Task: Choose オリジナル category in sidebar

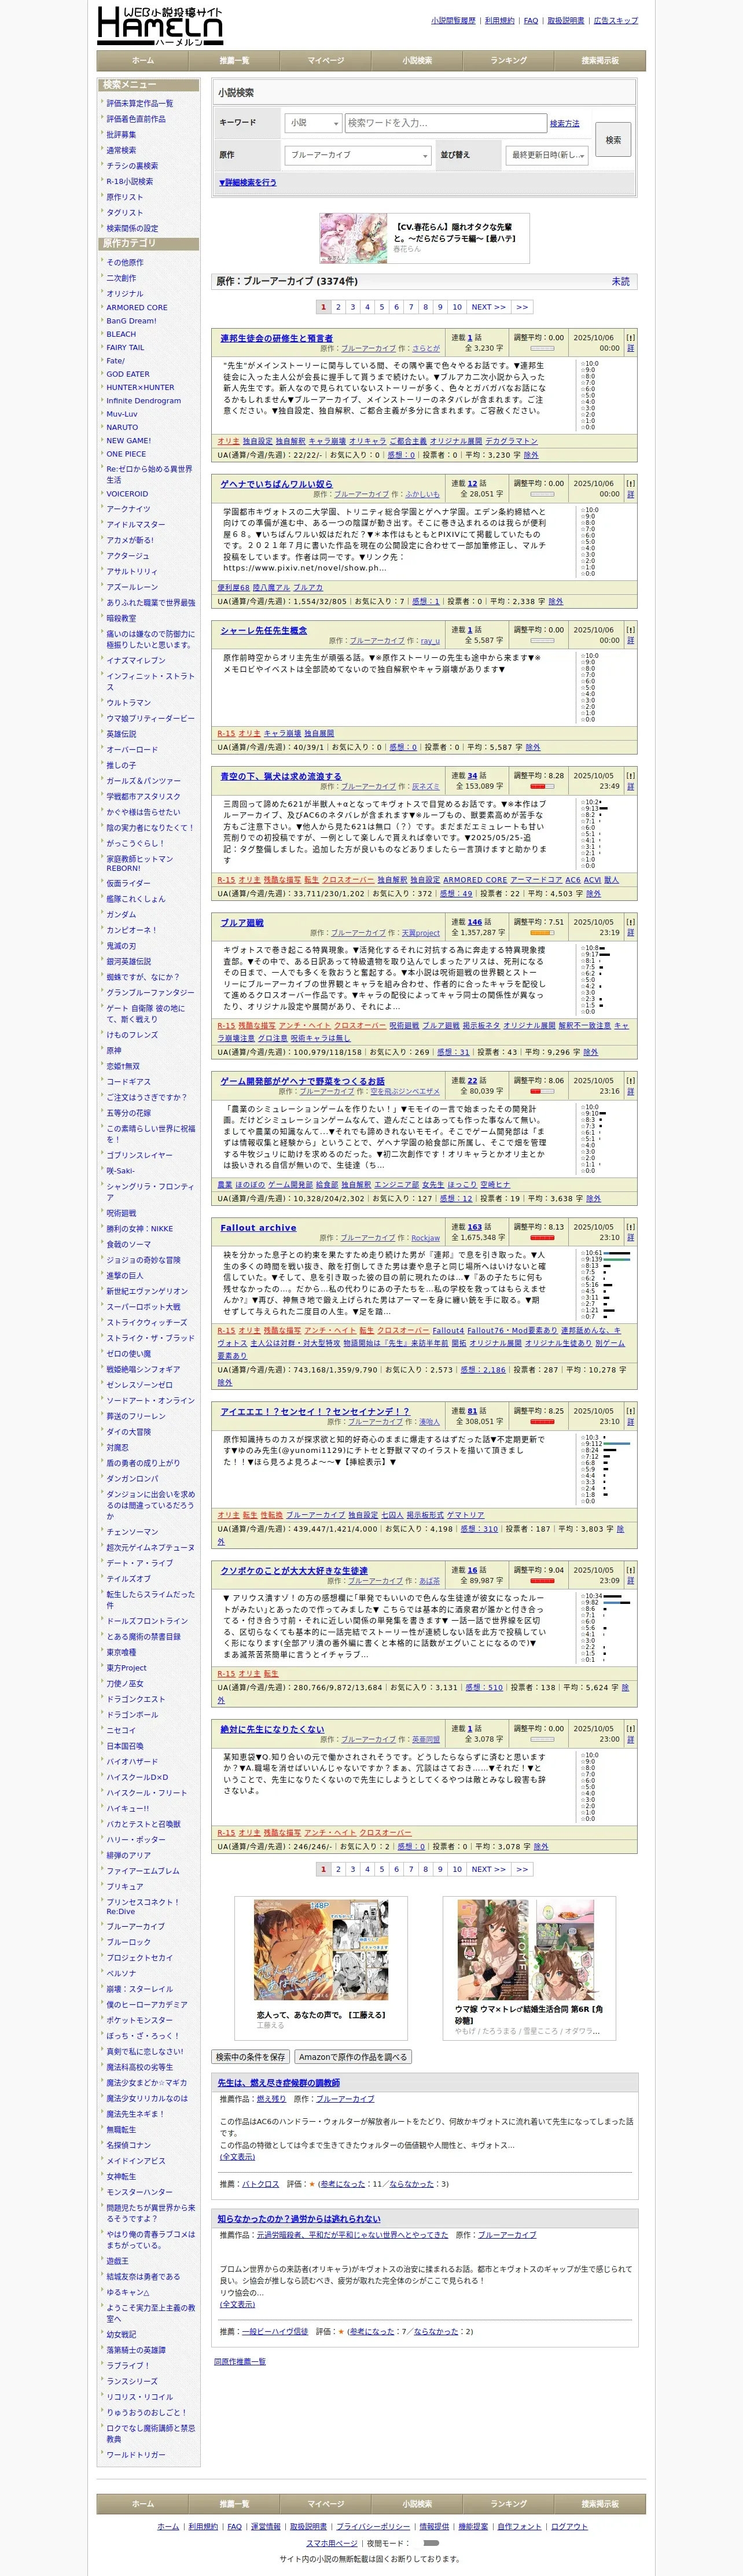Action: click(x=125, y=294)
